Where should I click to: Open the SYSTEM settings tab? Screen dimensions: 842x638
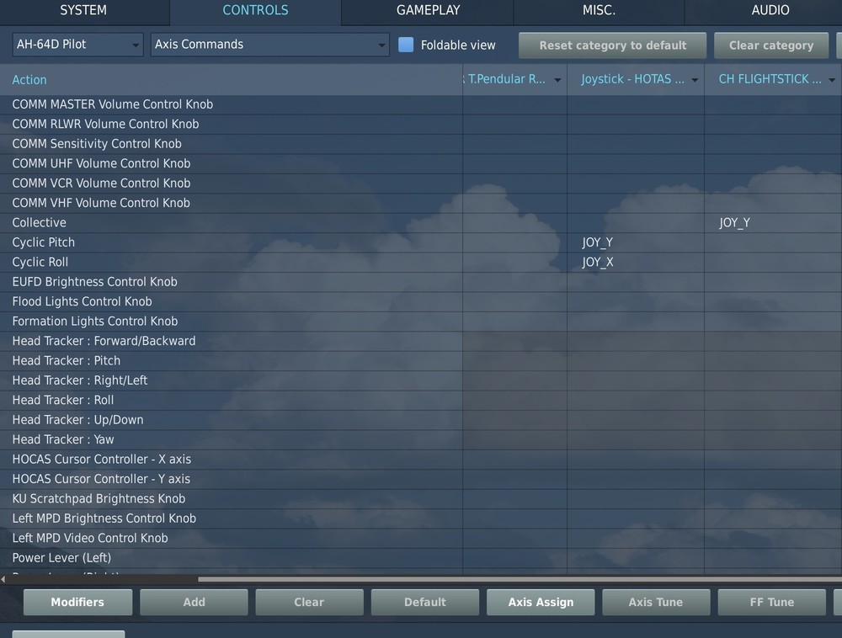tap(82, 11)
